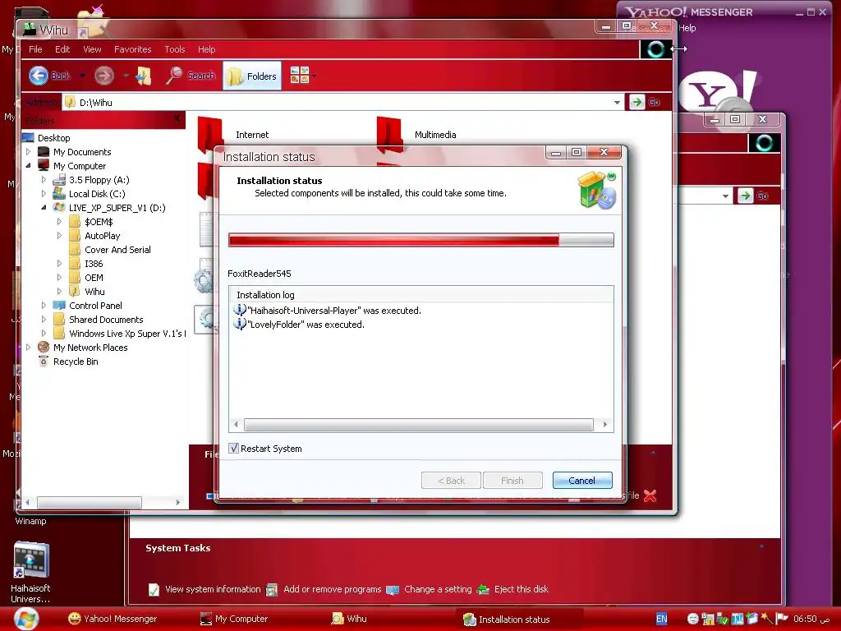
Task: Open the Back button history dropdown arrow
Action: 82,76
